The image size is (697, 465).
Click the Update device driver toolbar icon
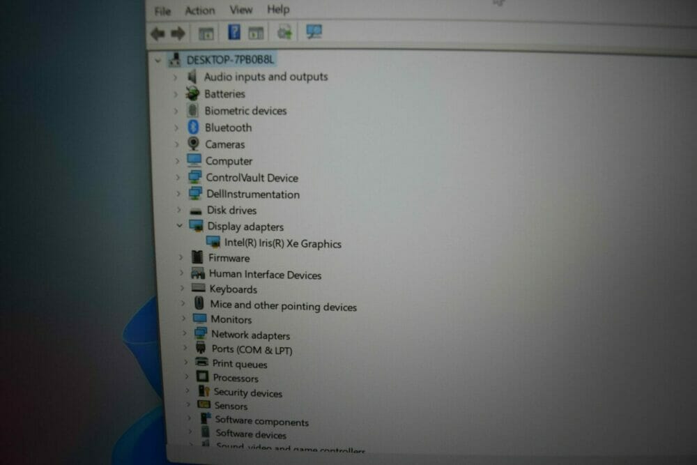pos(284,32)
